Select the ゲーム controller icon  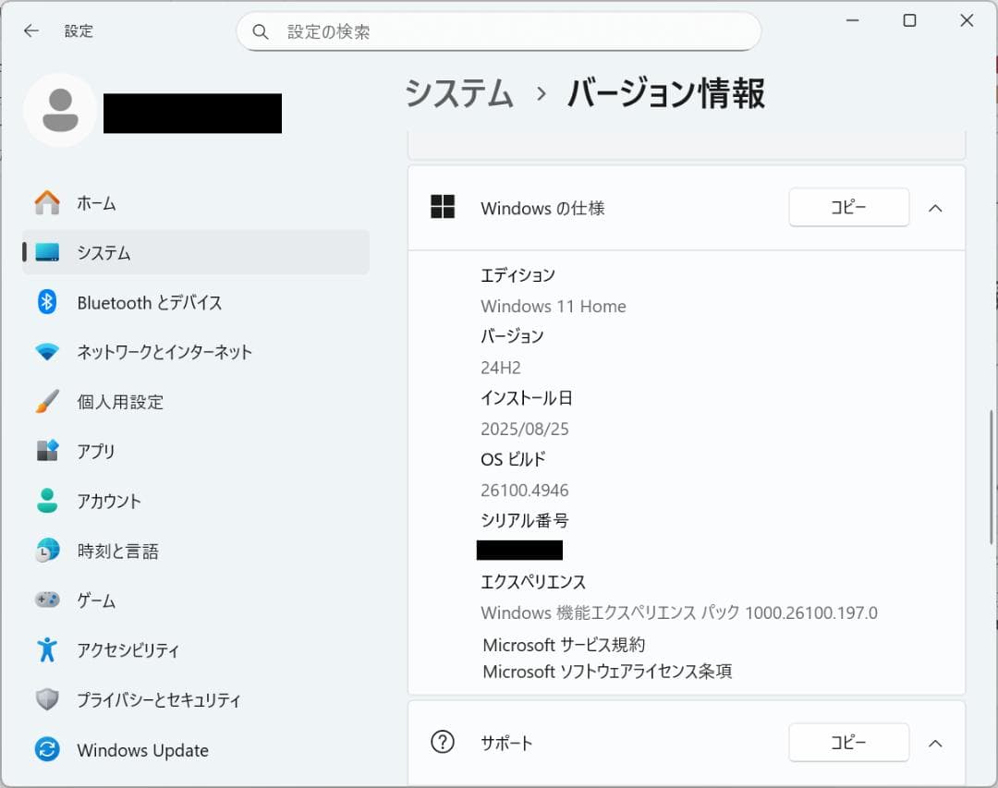tap(47, 600)
